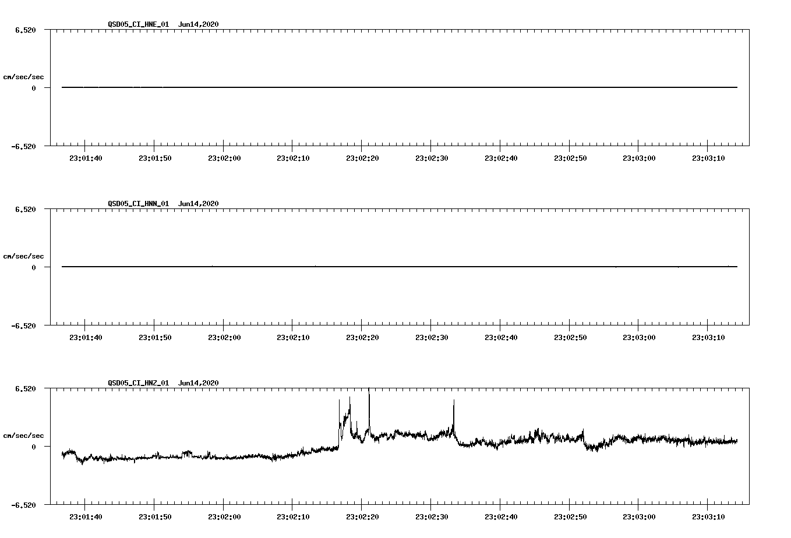Click the -6.520 bottom axis value of the HNZ plot
The image size is (791, 538).
pos(23,505)
